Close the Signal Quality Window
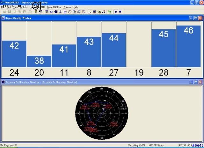Viewport: 204px width, 148px height. (200, 18)
